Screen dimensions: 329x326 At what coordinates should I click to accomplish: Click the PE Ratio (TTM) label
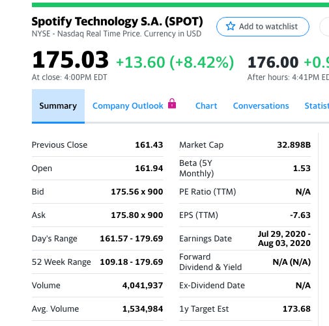208,192
